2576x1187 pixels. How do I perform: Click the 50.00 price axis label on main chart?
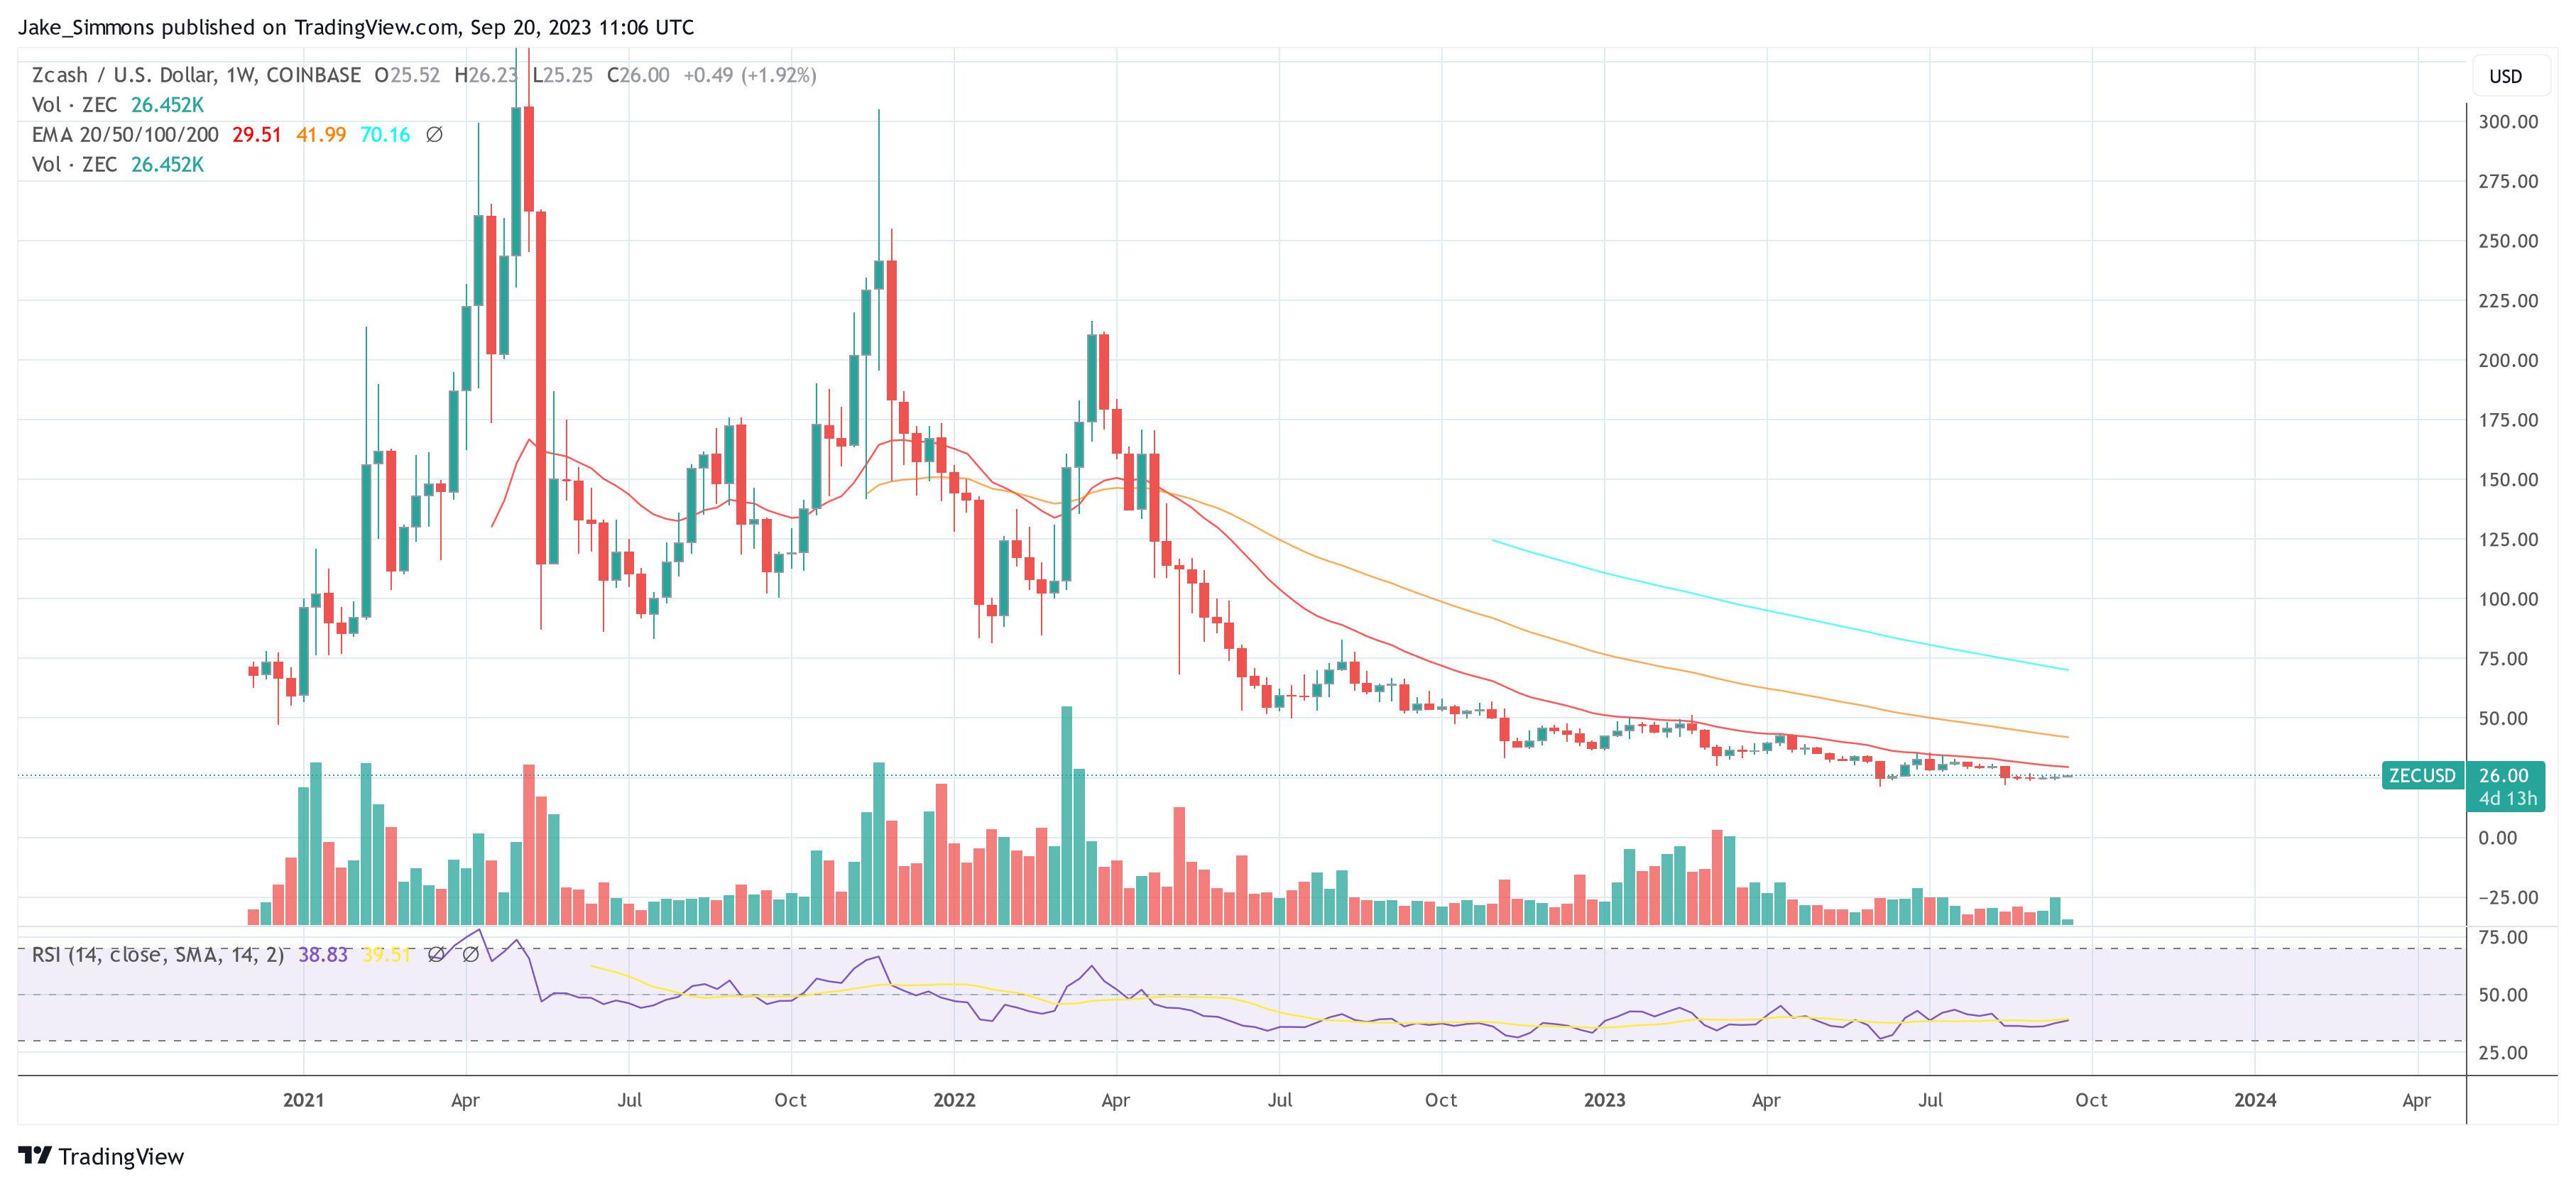[2503, 718]
